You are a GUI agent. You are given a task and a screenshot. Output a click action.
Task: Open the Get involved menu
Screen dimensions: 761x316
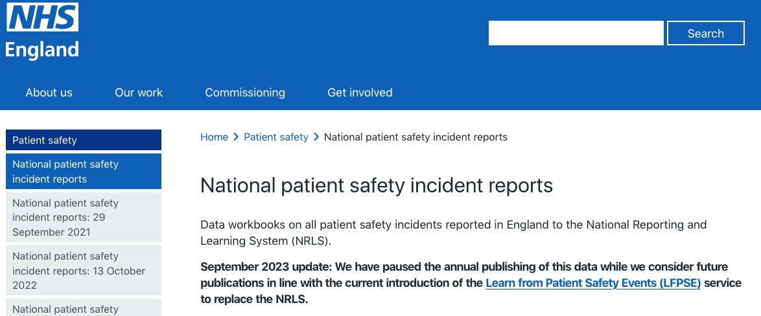[x=360, y=93]
